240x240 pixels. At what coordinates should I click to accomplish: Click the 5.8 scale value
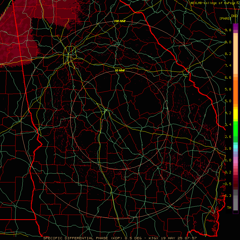(228, 89)
